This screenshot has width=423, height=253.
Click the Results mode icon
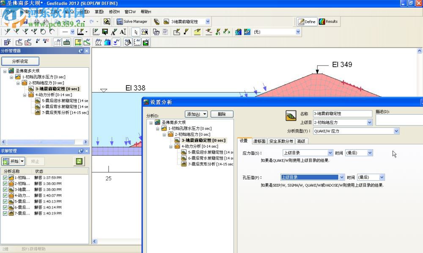[x=322, y=21]
